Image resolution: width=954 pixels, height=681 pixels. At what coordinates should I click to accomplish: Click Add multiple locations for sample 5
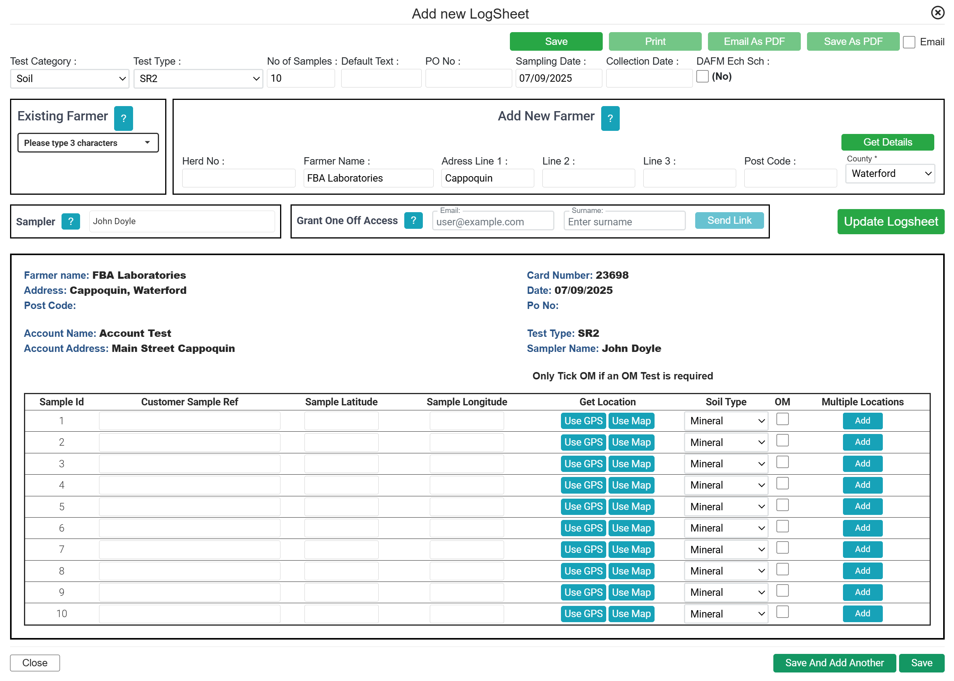tap(862, 506)
